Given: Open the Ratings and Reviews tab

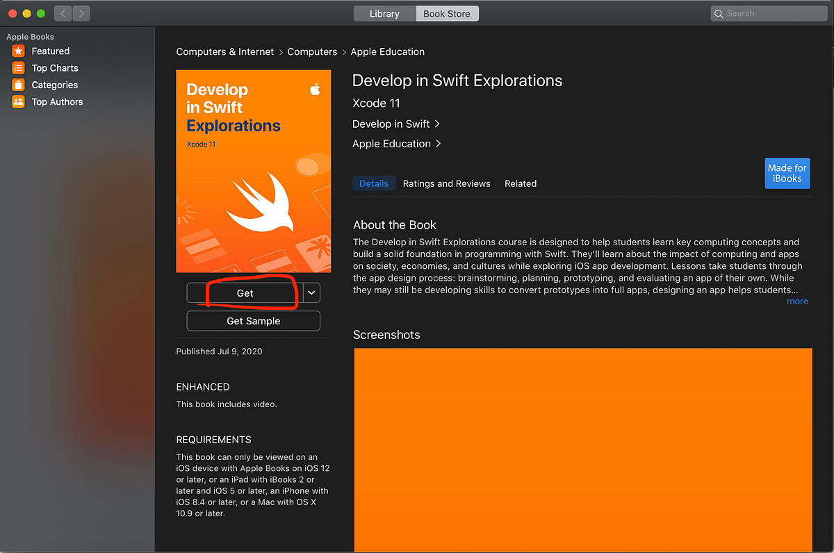Looking at the screenshot, I should [447, 183].
